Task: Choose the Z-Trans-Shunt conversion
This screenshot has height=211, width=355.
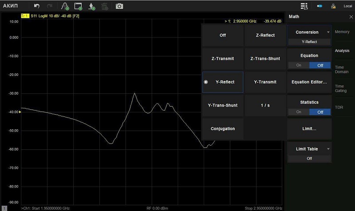Action: point(265,59)
